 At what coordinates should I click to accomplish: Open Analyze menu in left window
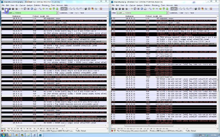pyautogui.click(x=30, y=5)
